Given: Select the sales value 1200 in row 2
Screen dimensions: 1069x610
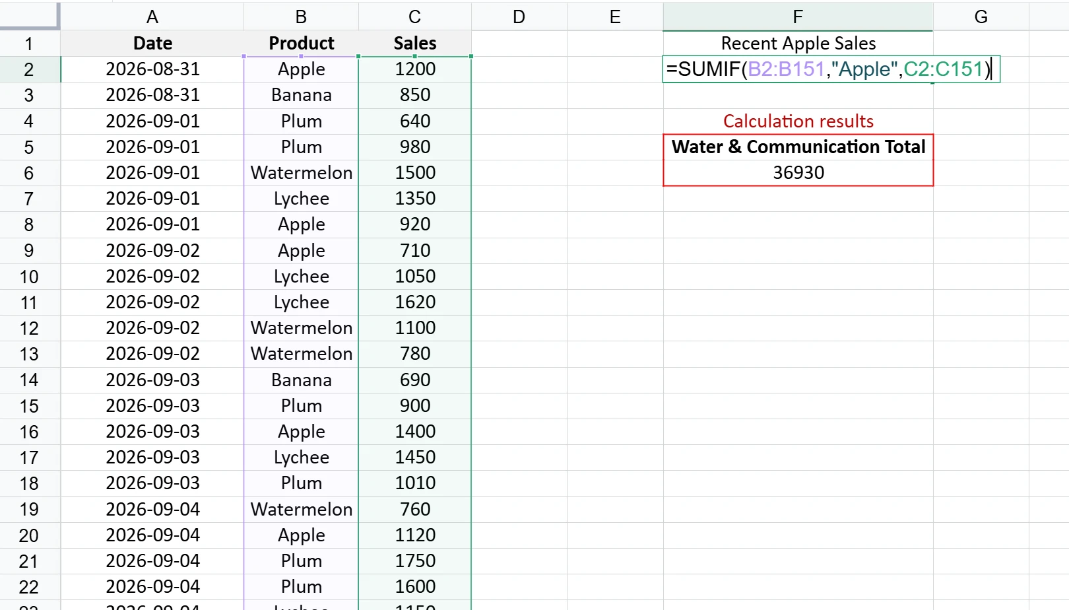Looking at the screenshot, I should (414, 69).
